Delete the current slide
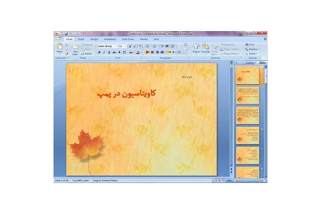The image size is (321, 214). 86,53
